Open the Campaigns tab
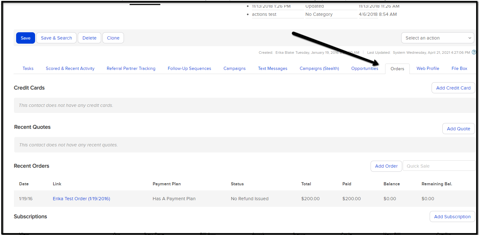This screenshot has width=479, height=235. pos(235,68)
